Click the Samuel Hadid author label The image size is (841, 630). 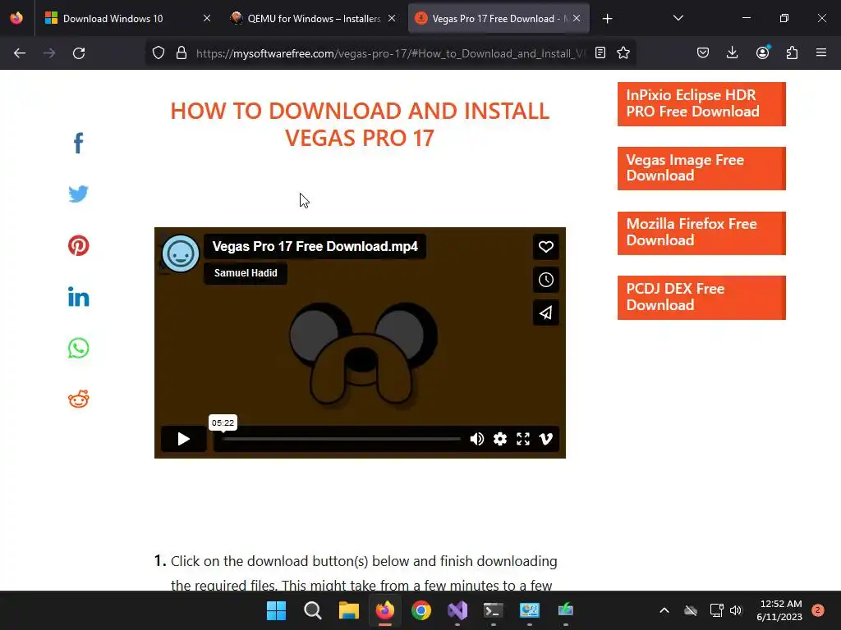(246, 273)
